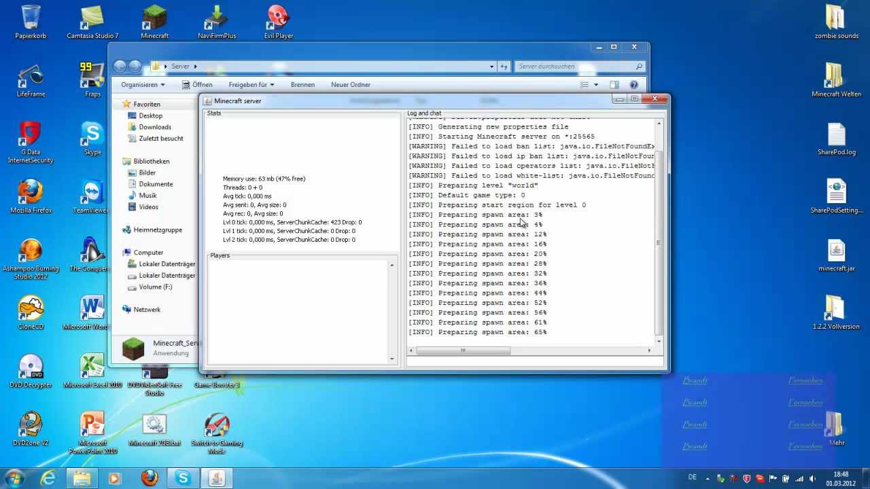Select the SharePod.log file on desktop
Image resolution: width=870 pixels, height=489 pixels.
837,139
